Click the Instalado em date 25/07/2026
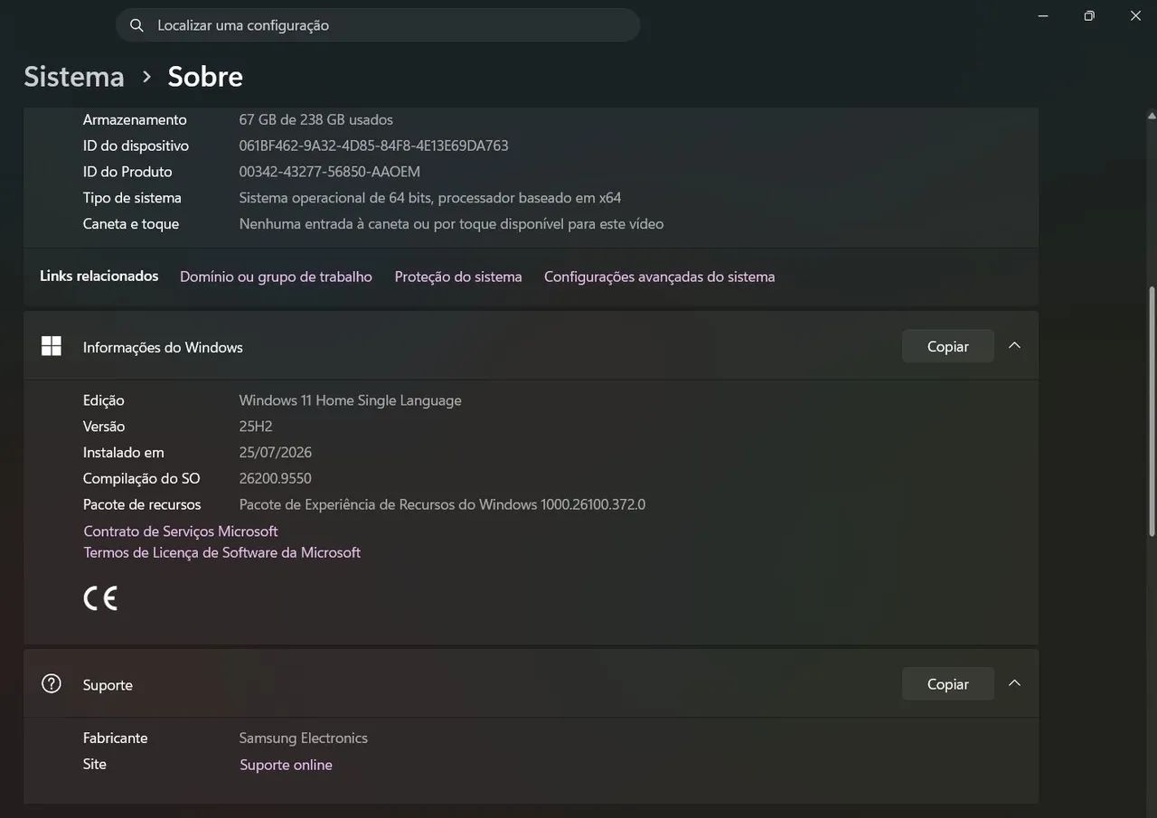Viewport: 1157px width, 818px height. (x=275, y=453)
